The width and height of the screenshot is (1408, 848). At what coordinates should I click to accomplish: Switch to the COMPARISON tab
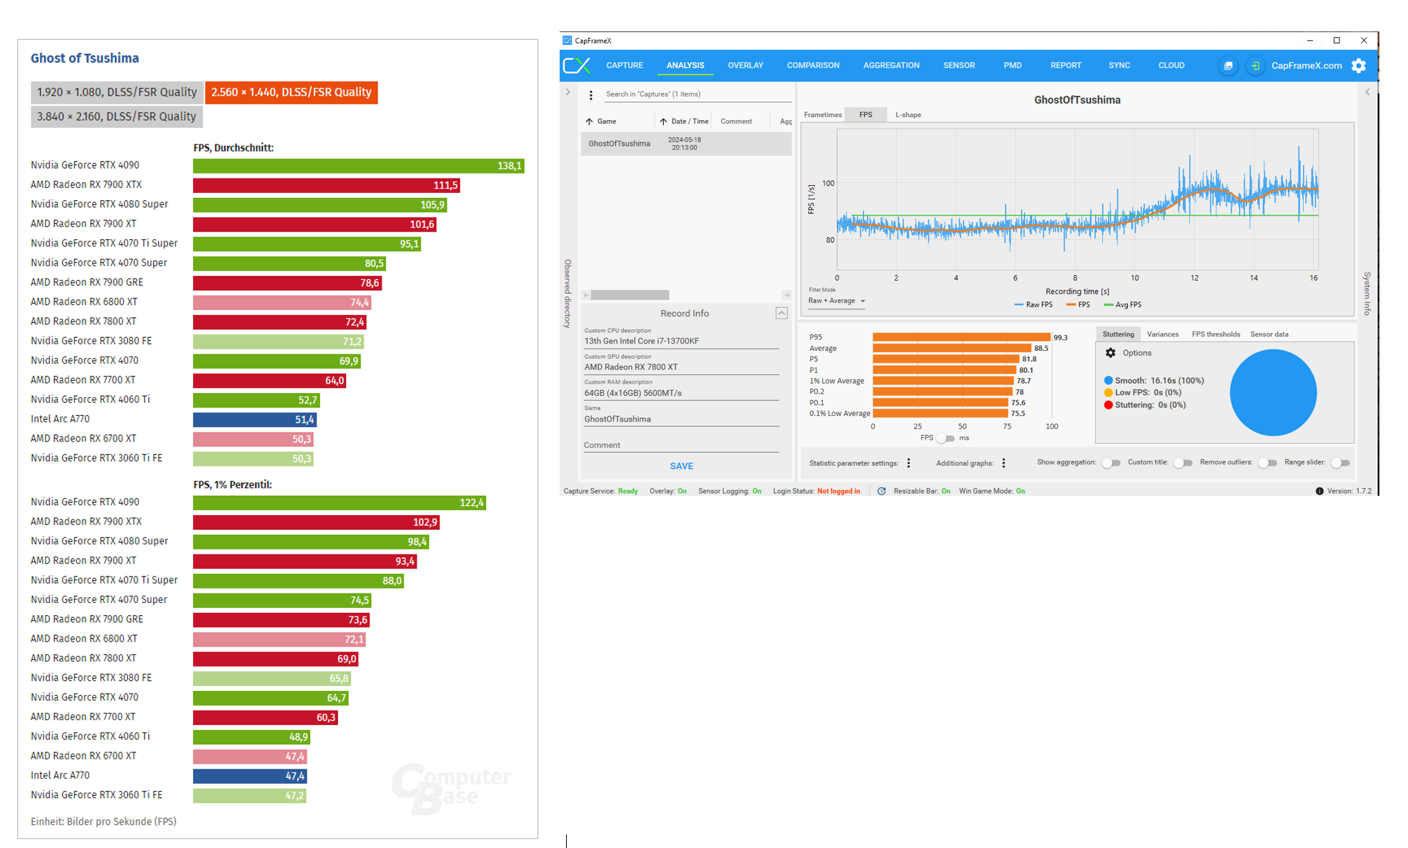pyautogui.click(x=813, y=66)
